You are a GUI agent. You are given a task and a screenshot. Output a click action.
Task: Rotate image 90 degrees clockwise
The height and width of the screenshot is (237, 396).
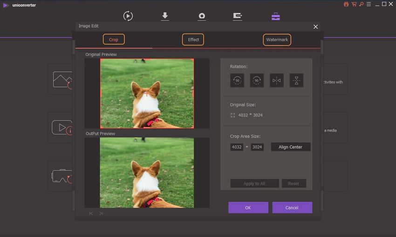[x=257, y=81]
